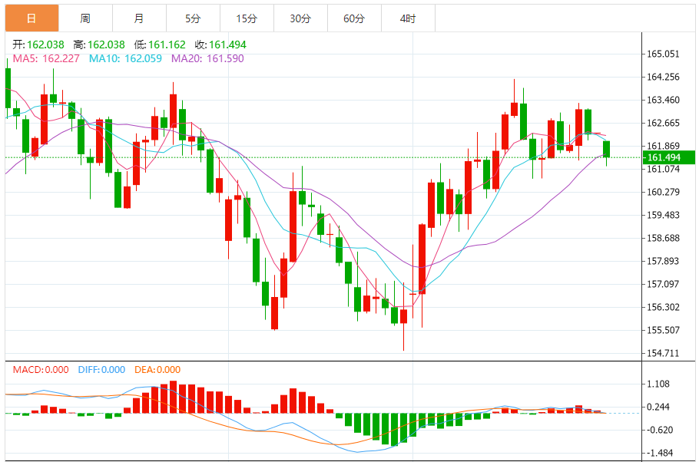Open the 60分 timeframe tab

(354, 18)
